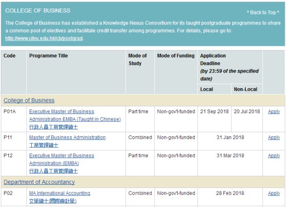286x207 pixels.
Task: Click the Chinese title 工商管理碩士 under P11
Action: 44,145
